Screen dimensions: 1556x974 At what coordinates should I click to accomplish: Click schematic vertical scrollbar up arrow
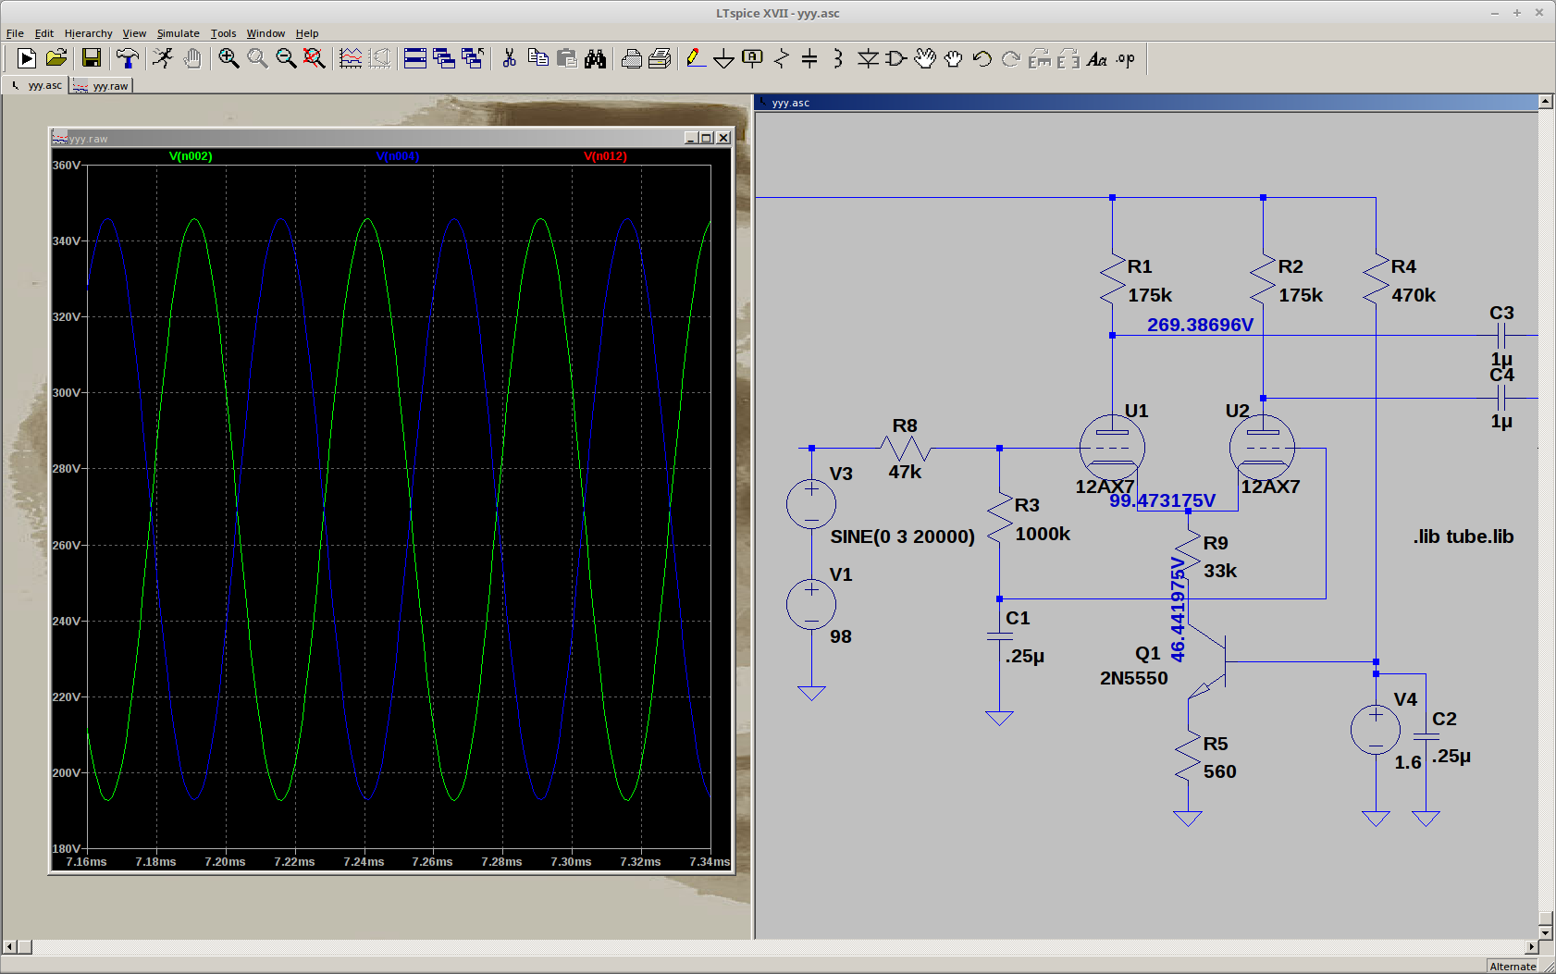tap(1545, 102)
